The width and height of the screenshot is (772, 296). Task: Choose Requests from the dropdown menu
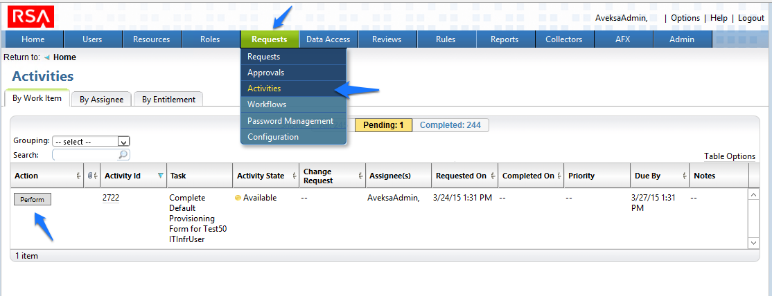coord(294,57)
